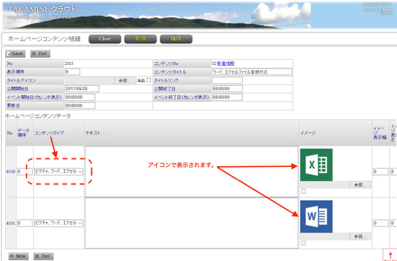
Task: Click the イベント開始日 date field
Action: pos(80,97)
